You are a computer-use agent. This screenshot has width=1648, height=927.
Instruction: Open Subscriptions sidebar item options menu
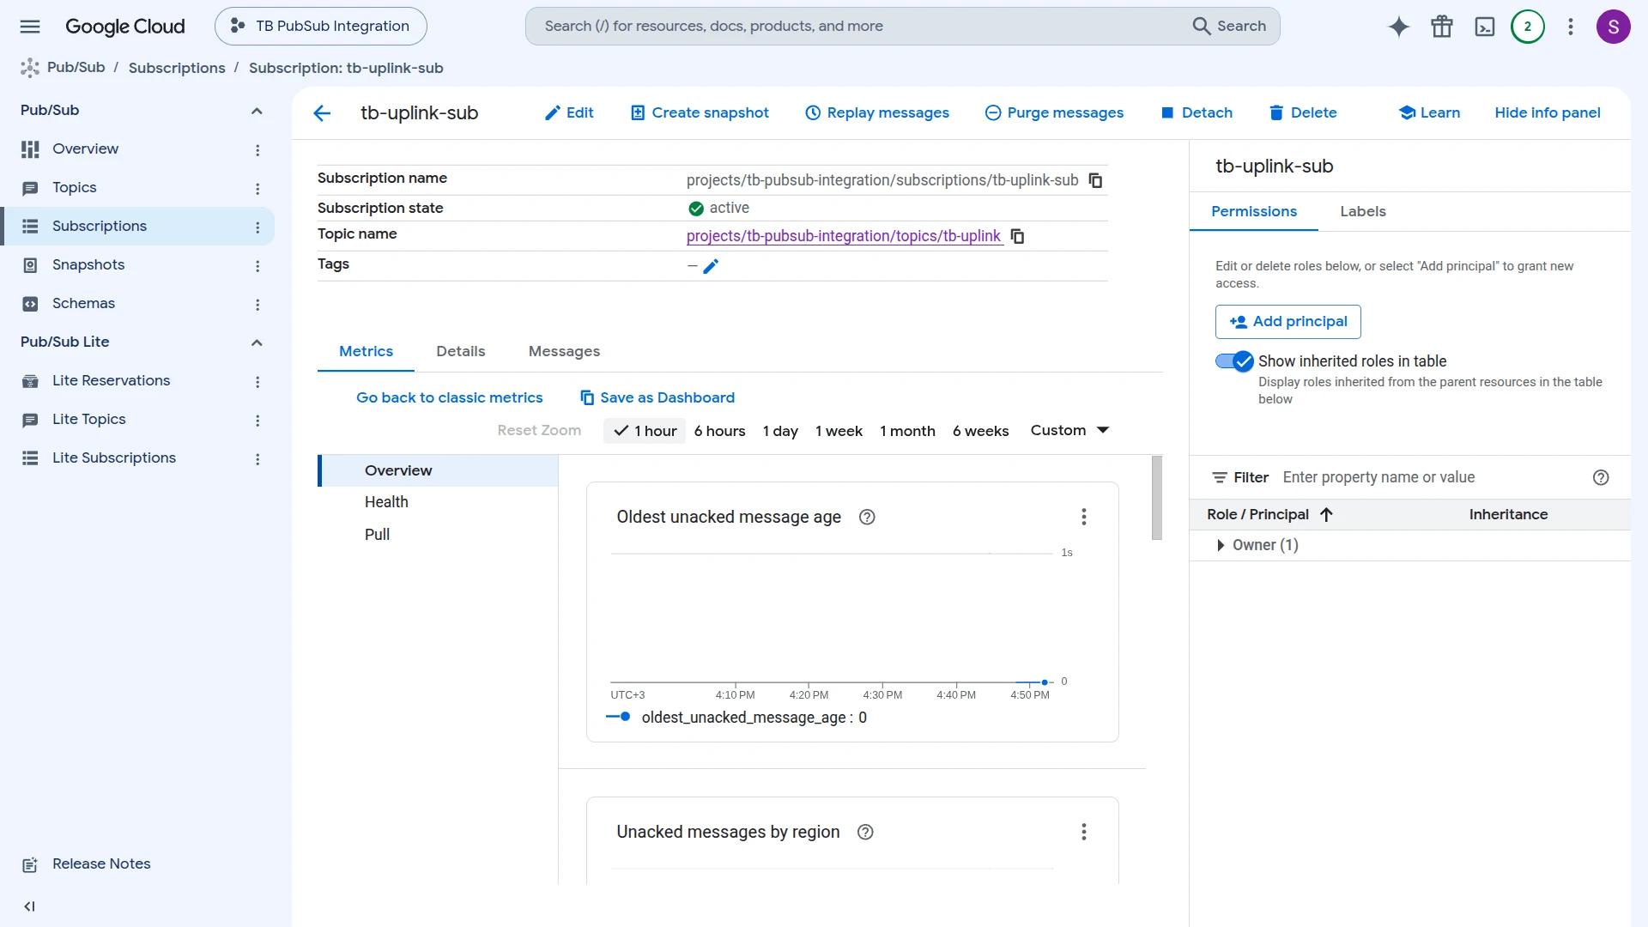coord(257,227)
